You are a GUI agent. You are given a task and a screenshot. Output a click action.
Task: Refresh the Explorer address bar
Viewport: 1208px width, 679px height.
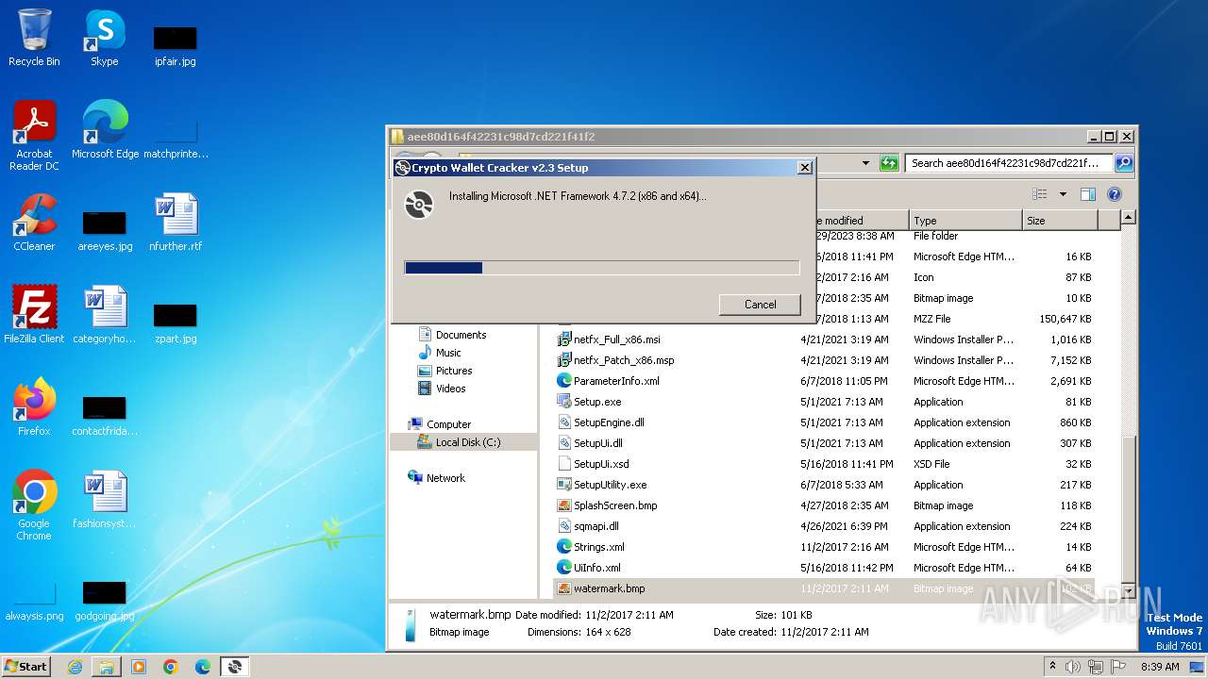(x=889, y=163)
